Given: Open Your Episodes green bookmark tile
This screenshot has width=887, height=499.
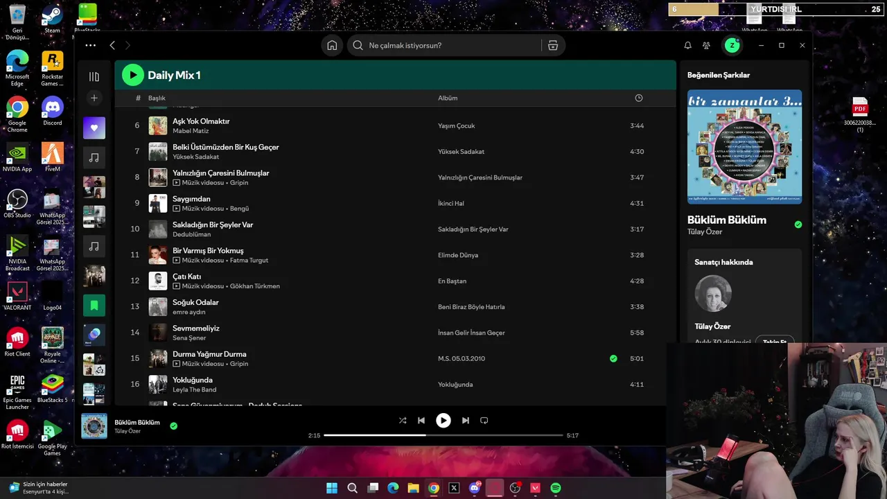Looking at the screenshot, I should 94,305.
